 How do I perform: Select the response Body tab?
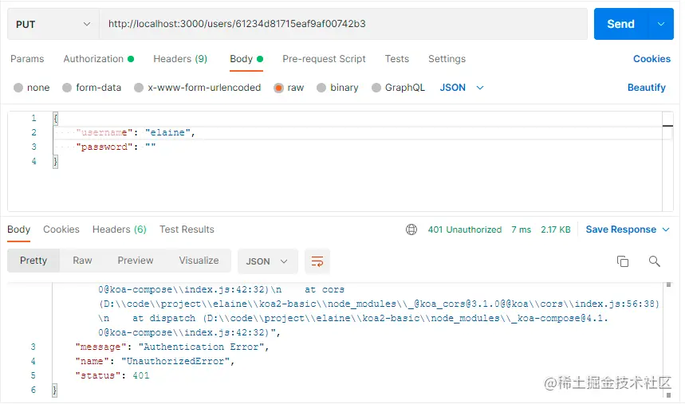pos(19,229)
